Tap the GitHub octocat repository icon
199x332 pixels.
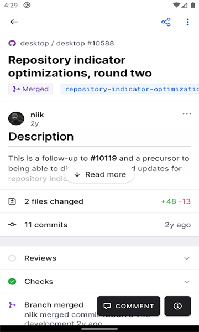pos(12,43)
